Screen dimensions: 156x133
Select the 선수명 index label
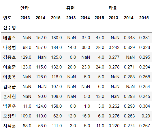click(10, 28)
